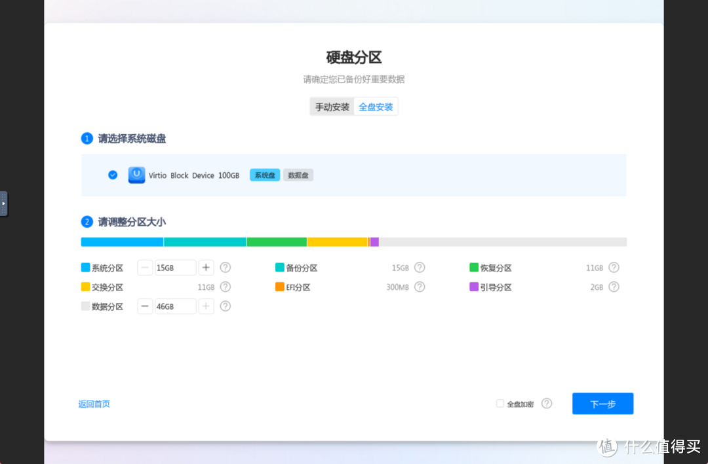Click the 返回首页 link
Image resolution: width=708 pixels, height=464 pixels.
[x=94, y=403]
